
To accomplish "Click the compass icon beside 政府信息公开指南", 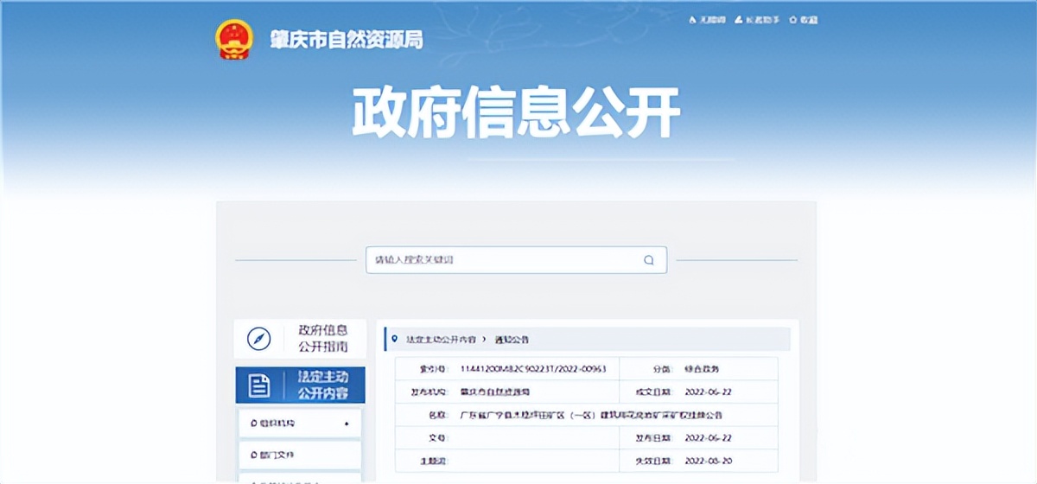I will pyautogui.click(x=258, y=339).
